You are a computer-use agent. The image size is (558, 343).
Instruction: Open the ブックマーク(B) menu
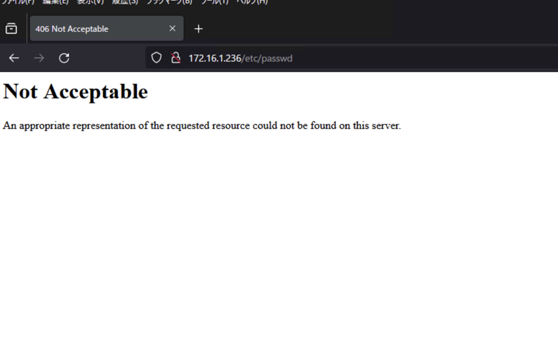click(169, 2)
